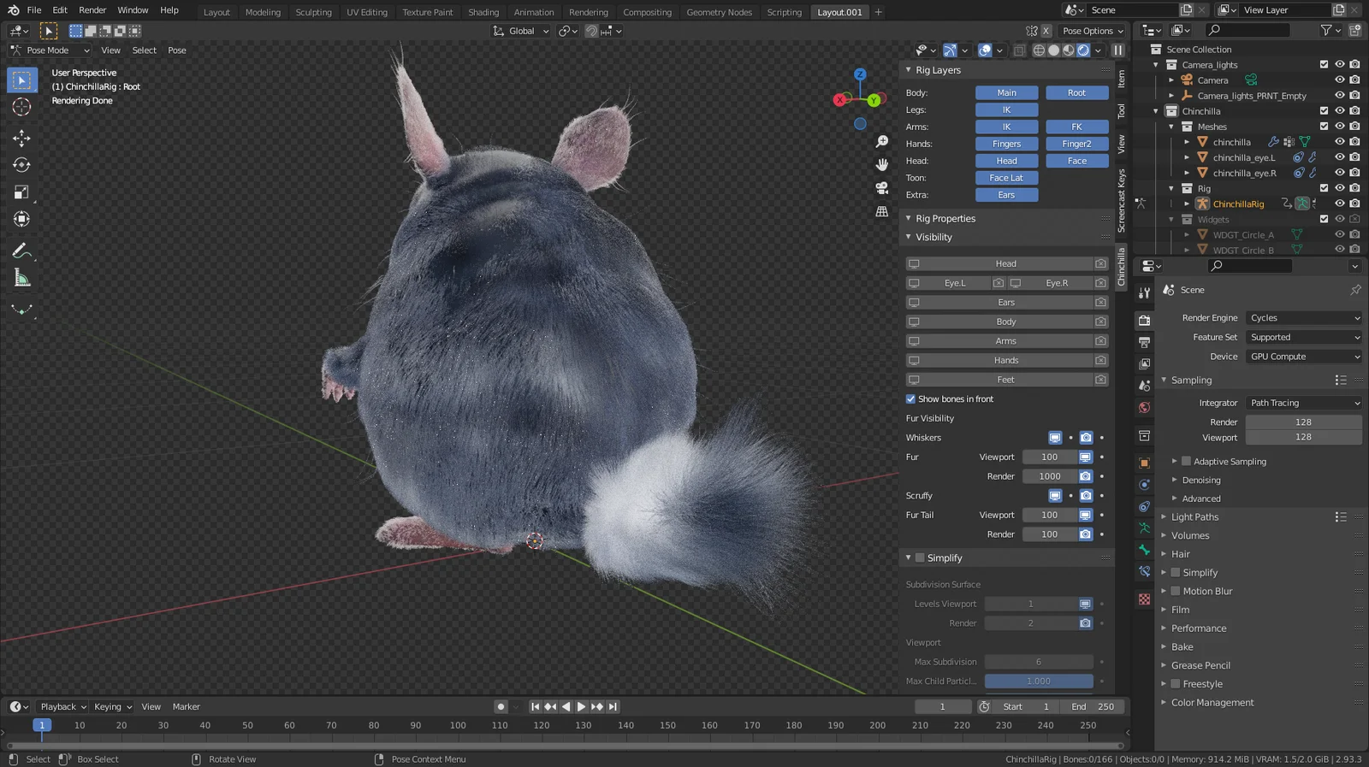Select the Move tool

21,138
